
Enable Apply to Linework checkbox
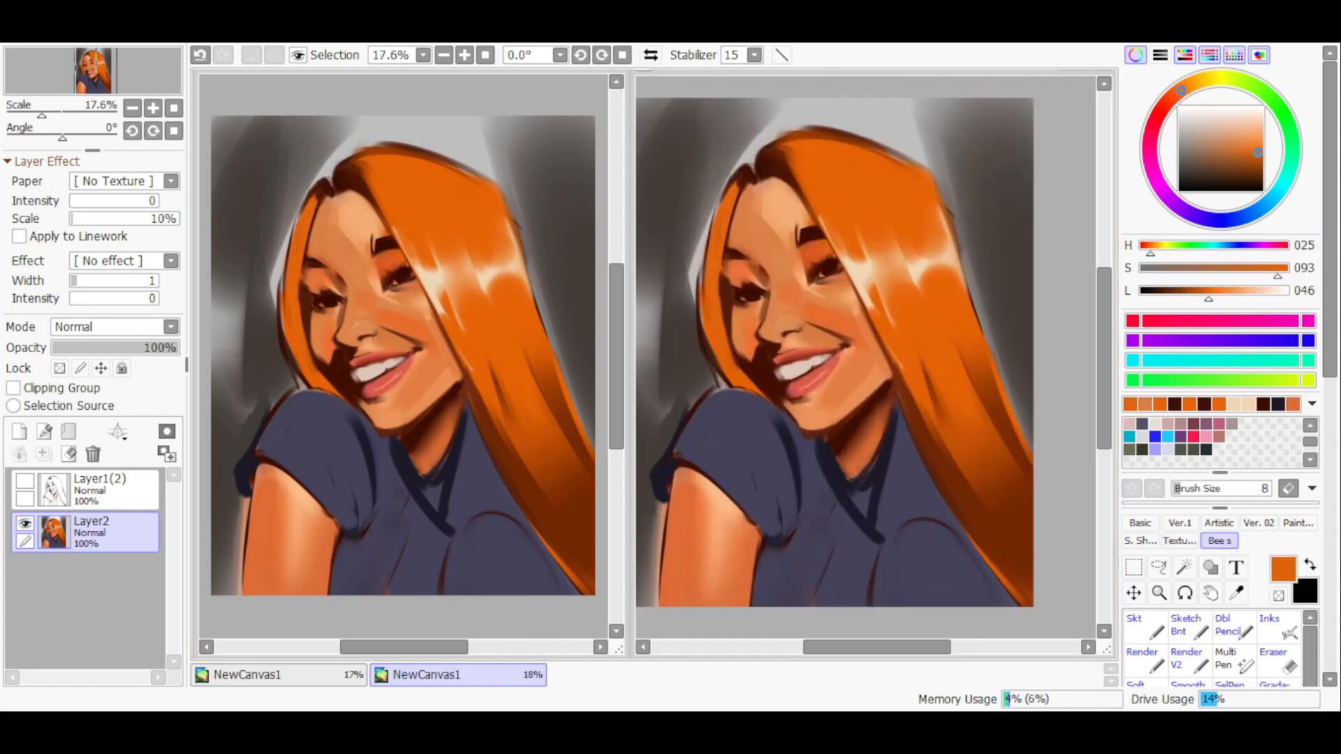(20, 237)
